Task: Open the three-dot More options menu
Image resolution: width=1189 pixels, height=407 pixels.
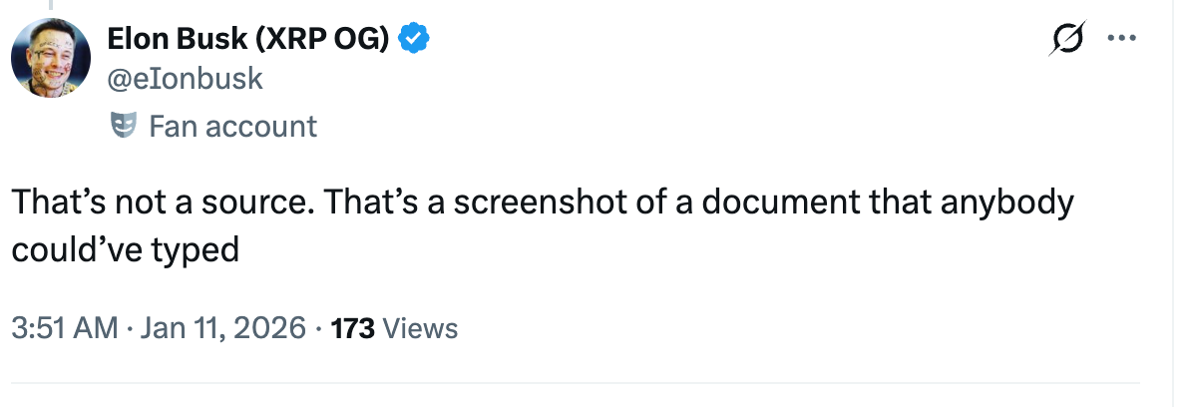Action: tap(1122, 39)
